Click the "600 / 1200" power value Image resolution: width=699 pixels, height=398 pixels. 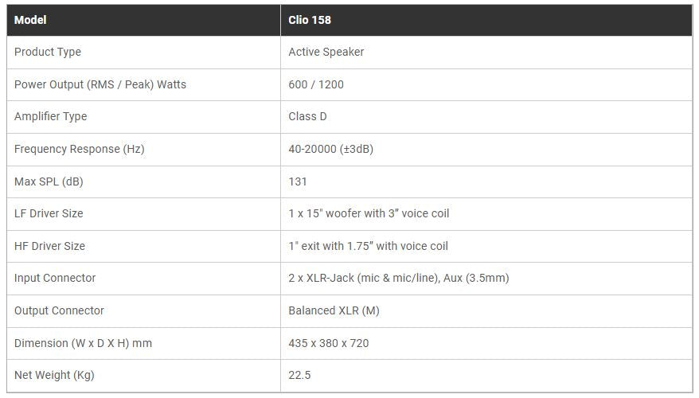316,84
